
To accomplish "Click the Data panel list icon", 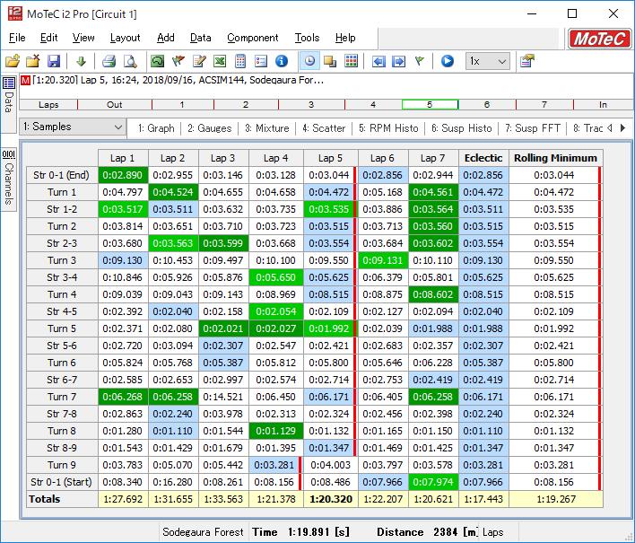I will tap(8, 83).
